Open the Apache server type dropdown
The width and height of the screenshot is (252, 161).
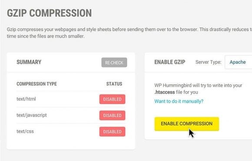pyautogui.click(x=239, y=62)
